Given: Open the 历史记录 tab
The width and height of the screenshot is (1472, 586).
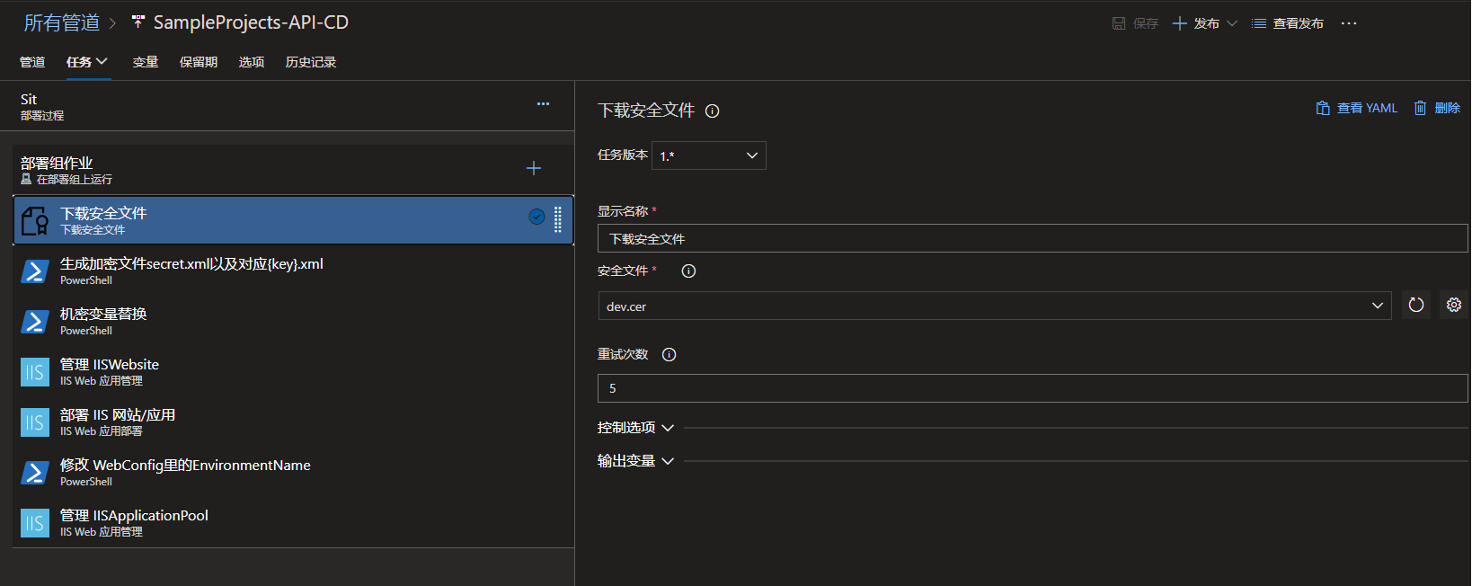Looking at the screenshot, I should pyautogui.click(x=310, y=62).
